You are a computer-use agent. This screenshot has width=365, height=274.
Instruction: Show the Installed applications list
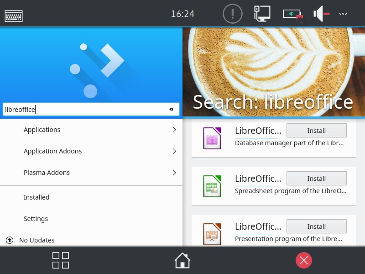(x=91, y=197)
